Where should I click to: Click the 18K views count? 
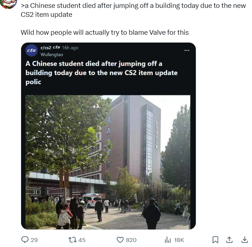tap(179, 240)
